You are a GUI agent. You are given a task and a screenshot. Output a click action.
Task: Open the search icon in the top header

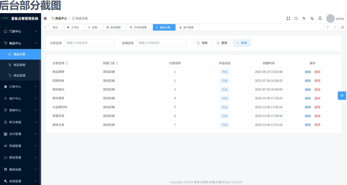click(296, 18)
